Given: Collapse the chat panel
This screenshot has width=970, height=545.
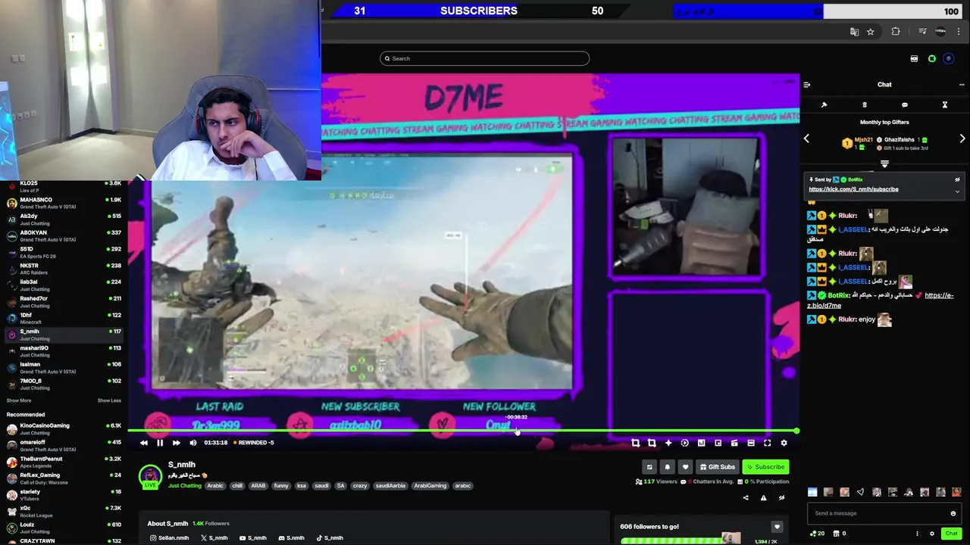Looking at the screenshot, I should (x=807, y=85).
